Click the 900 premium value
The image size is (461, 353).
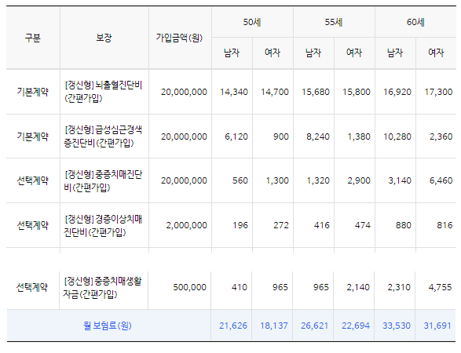click(281, 136)
